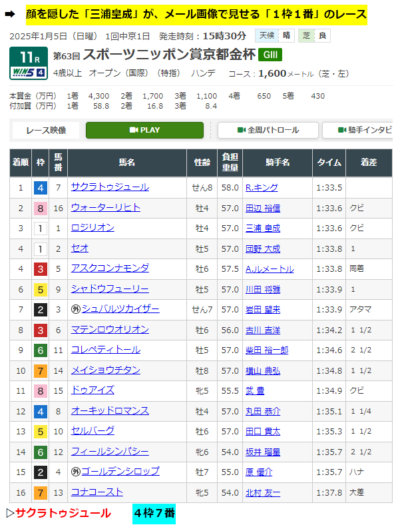Open horse link コナコースト in the last row
This screenshot has width=396, height=529.
click(97, 492)
